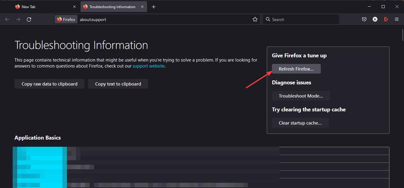
Task: Click the forward navigation arrow
Action: (18, 19)
